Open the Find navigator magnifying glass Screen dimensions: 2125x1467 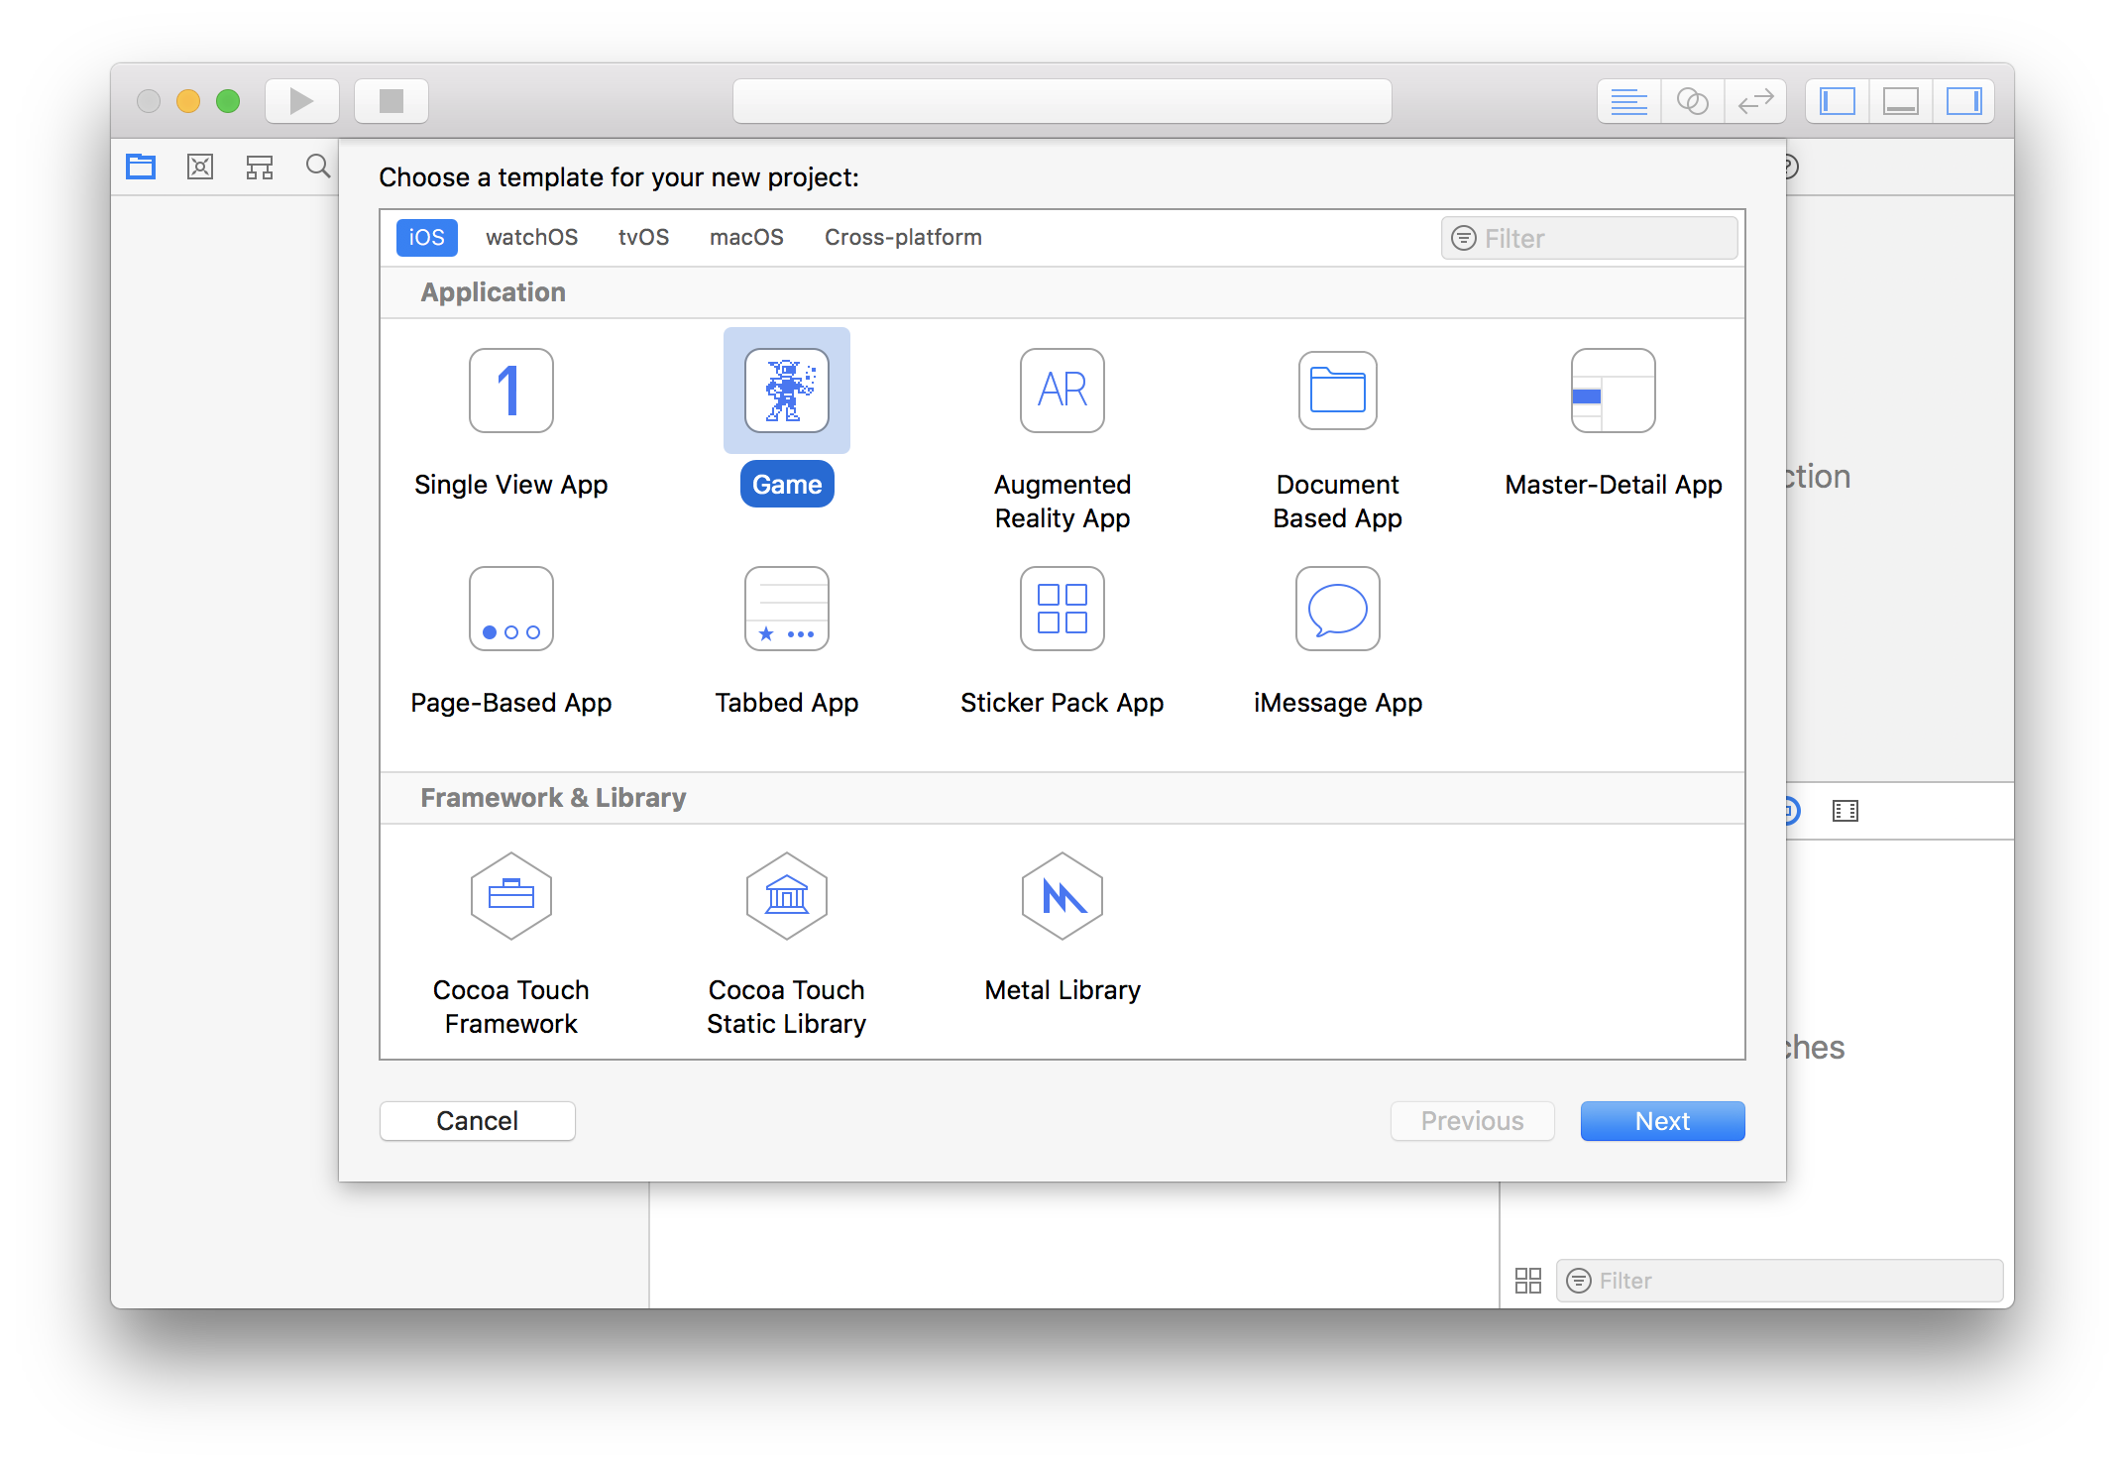point(317,166)
